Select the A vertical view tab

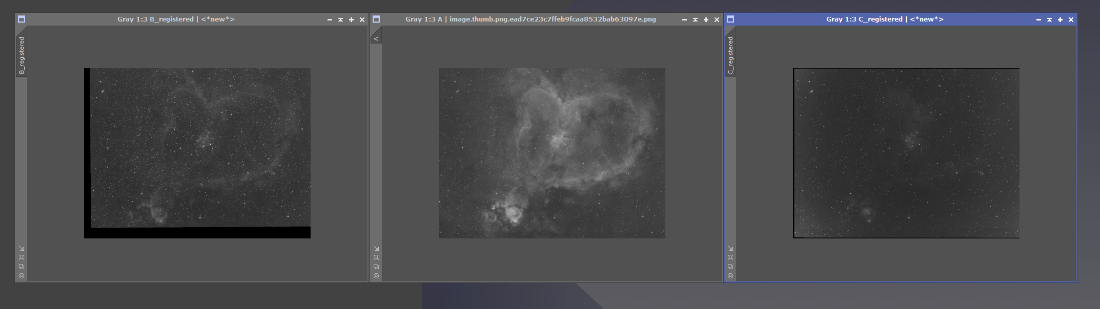pos(376,38)
